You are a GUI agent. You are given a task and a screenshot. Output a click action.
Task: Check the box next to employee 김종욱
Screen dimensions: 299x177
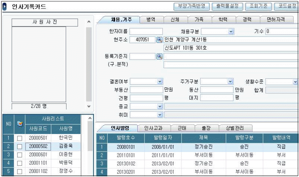(20, 146)
